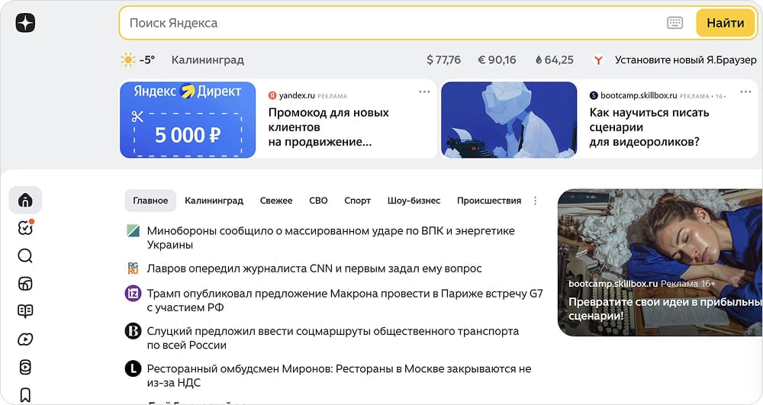Click the magnifier search icon in sidebar
Screen dimensions: 763x405
(25, 256)
